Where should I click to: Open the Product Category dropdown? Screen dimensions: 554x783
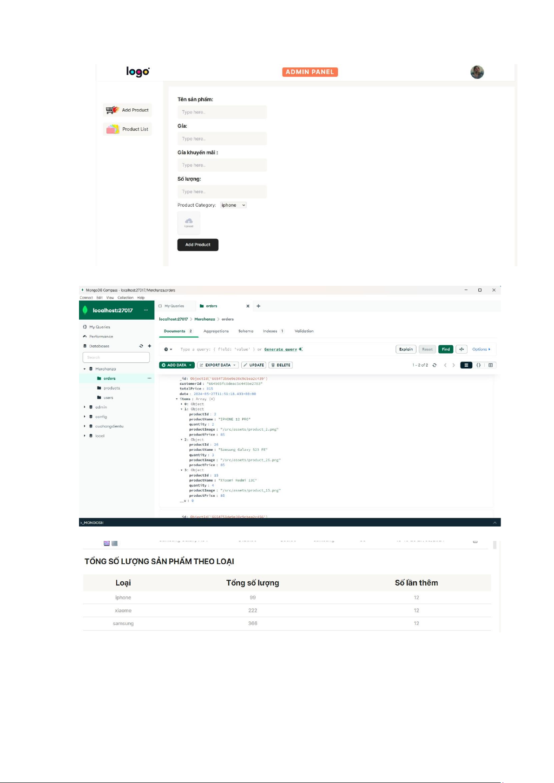pyautogui.click(x=233, y=205)
